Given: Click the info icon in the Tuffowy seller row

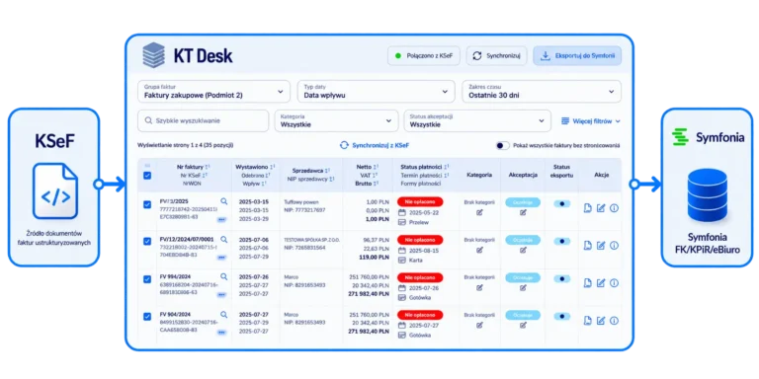Looking at the screenshot, I should click(615, 208).
